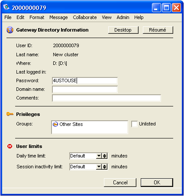
Task: Click into the Comments text field
Action: click(107, 98)
